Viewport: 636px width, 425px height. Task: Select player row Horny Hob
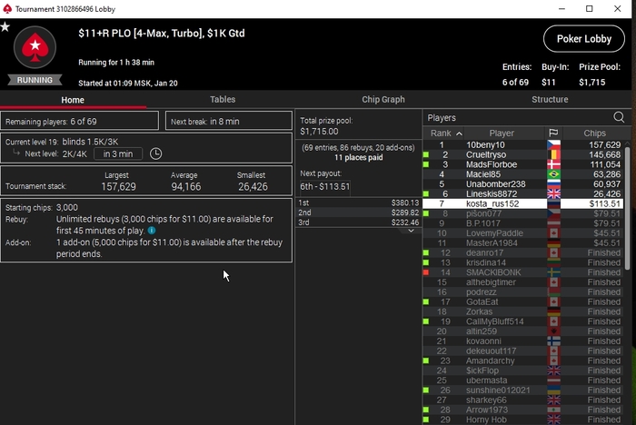tap(523, 420)
